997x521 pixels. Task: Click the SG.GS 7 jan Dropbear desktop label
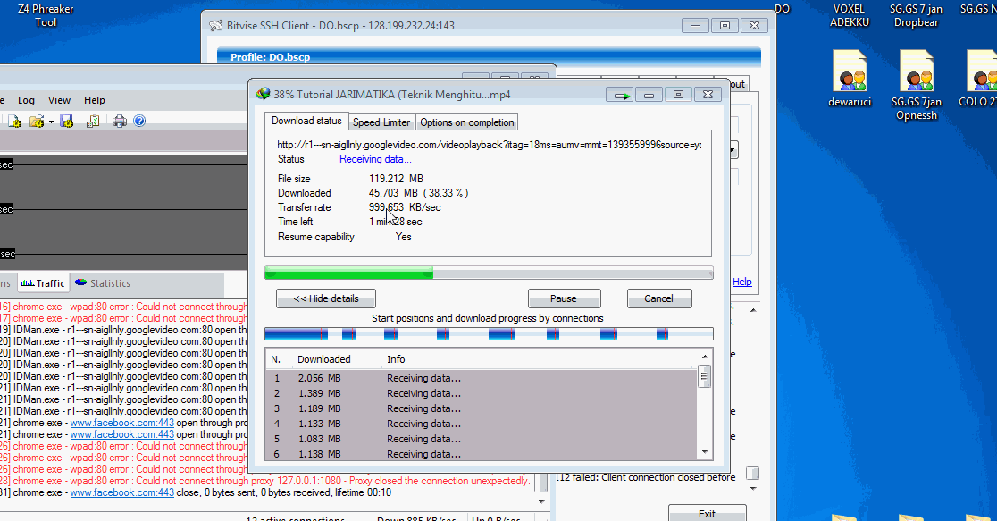pos(917,15)
